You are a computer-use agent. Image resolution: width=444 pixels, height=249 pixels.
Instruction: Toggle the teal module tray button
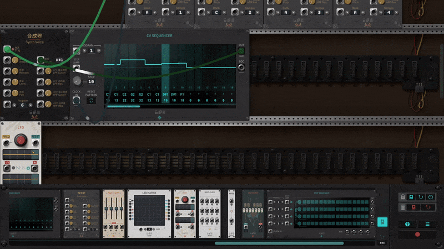pyautogui.click(x=382, y=222)
